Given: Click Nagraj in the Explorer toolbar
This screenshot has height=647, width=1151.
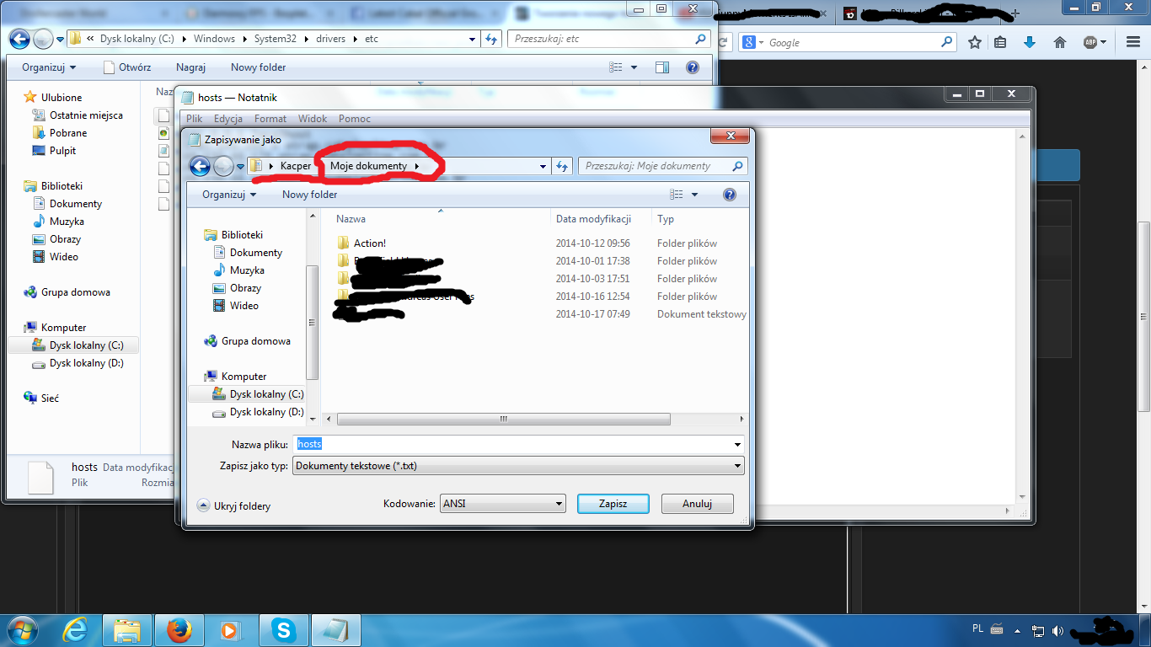Looking at the screenshot, I should click(190, 67).
